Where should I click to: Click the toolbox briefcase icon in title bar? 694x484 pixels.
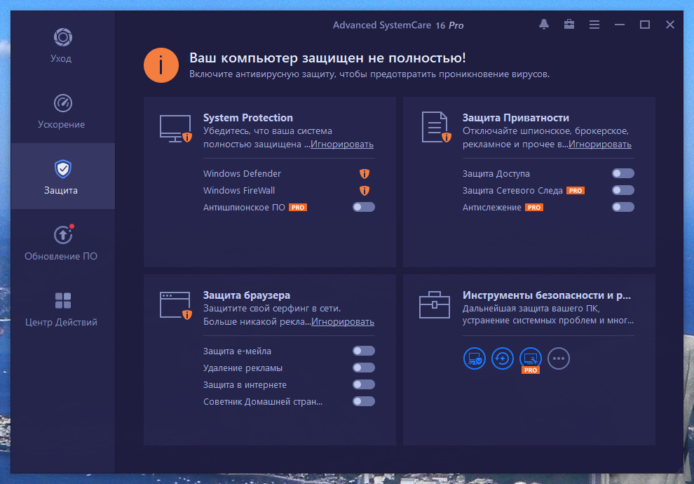(569, 25)
